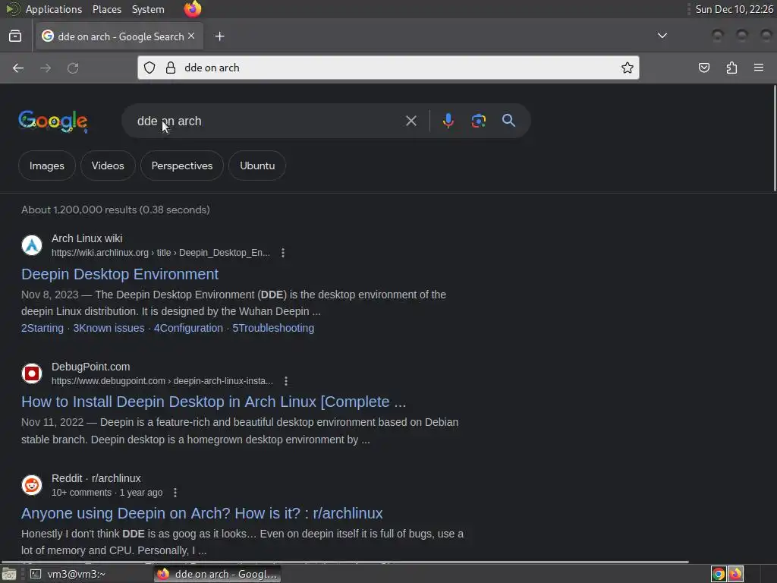
Task: Open Firefox application hamburger menu
Action: pyautogui.click(x=758, y=68)
